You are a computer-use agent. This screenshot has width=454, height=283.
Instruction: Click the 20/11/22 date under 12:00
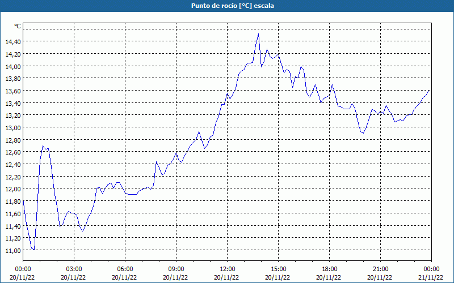coord(226,277)
